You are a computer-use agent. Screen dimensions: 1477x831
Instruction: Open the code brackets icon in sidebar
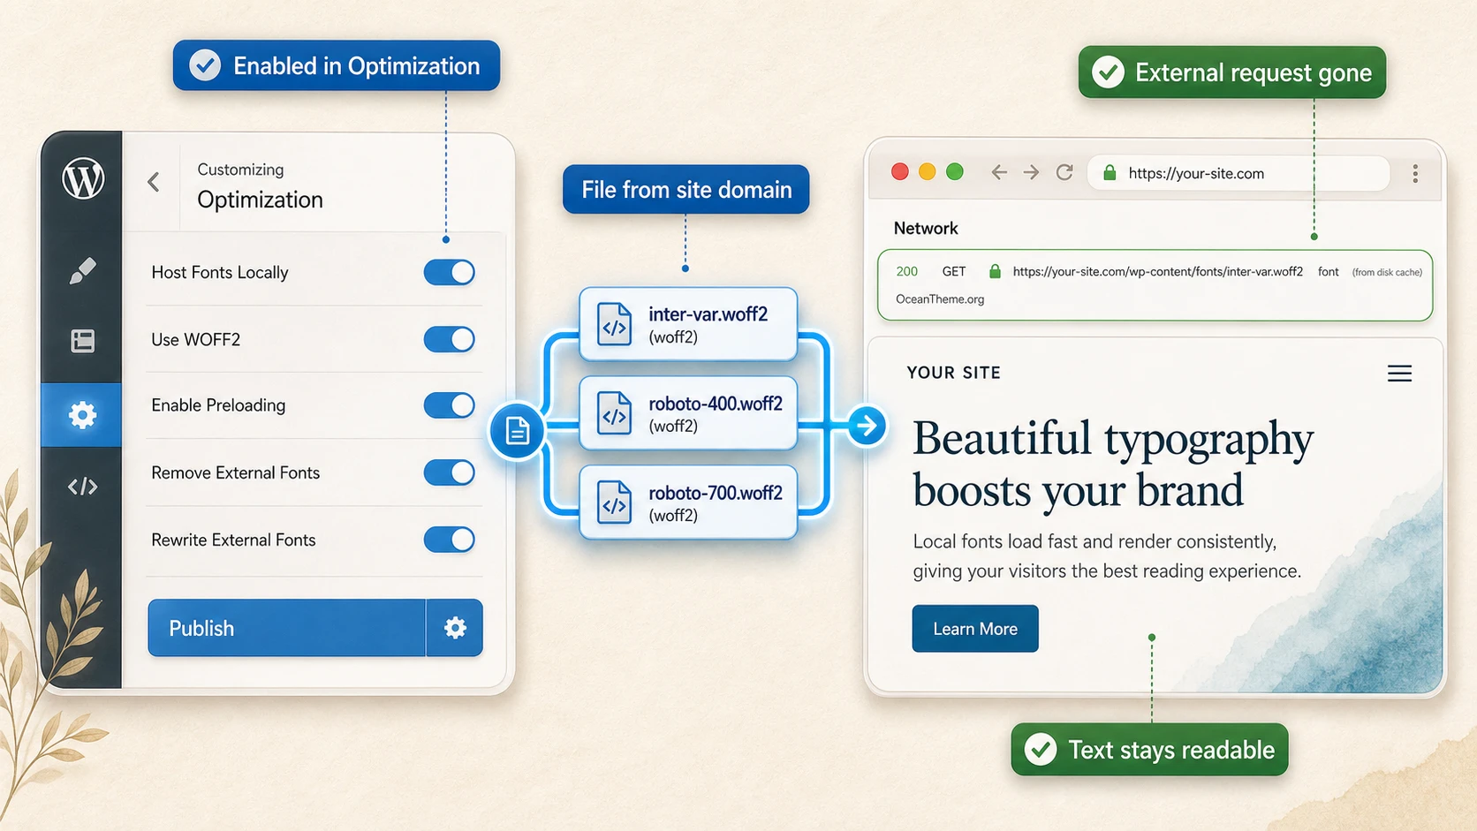82,487
